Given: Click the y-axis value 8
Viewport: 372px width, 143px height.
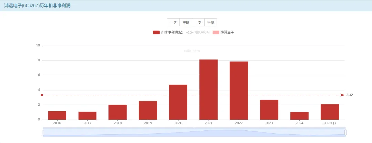Looking at the screenshot, I should (39, 60).
